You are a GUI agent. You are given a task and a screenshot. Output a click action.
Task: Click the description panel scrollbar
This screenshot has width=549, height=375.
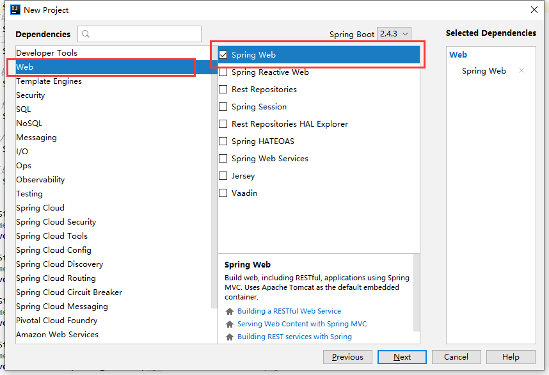(417, 292)
